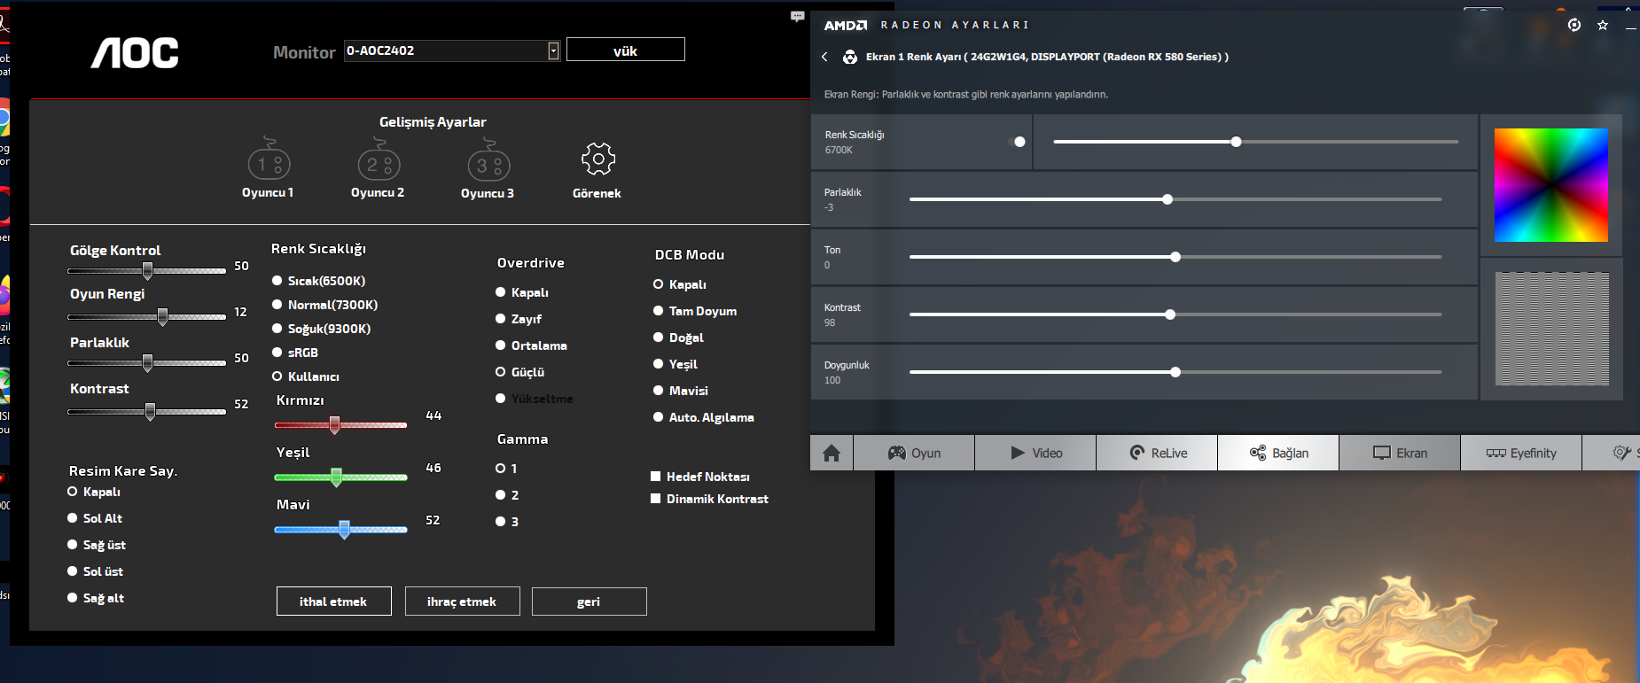Select Sıcak(6500K) color temperature
Screen dimensions: 1640x683
pyautogui.click(x=277, y=281)
